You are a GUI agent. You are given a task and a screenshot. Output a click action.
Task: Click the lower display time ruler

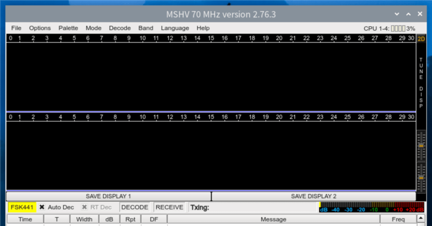211,117
